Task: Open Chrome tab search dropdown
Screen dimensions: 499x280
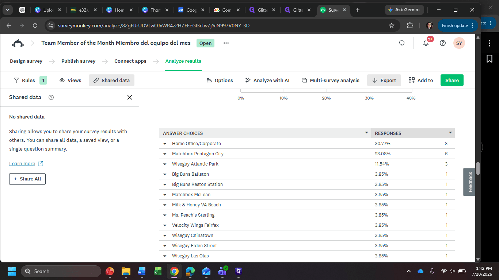Action: pos(7,10)
